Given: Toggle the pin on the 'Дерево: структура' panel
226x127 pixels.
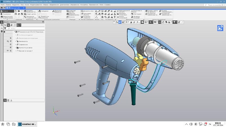Looking at the screenshot, I should coord(43,22).
